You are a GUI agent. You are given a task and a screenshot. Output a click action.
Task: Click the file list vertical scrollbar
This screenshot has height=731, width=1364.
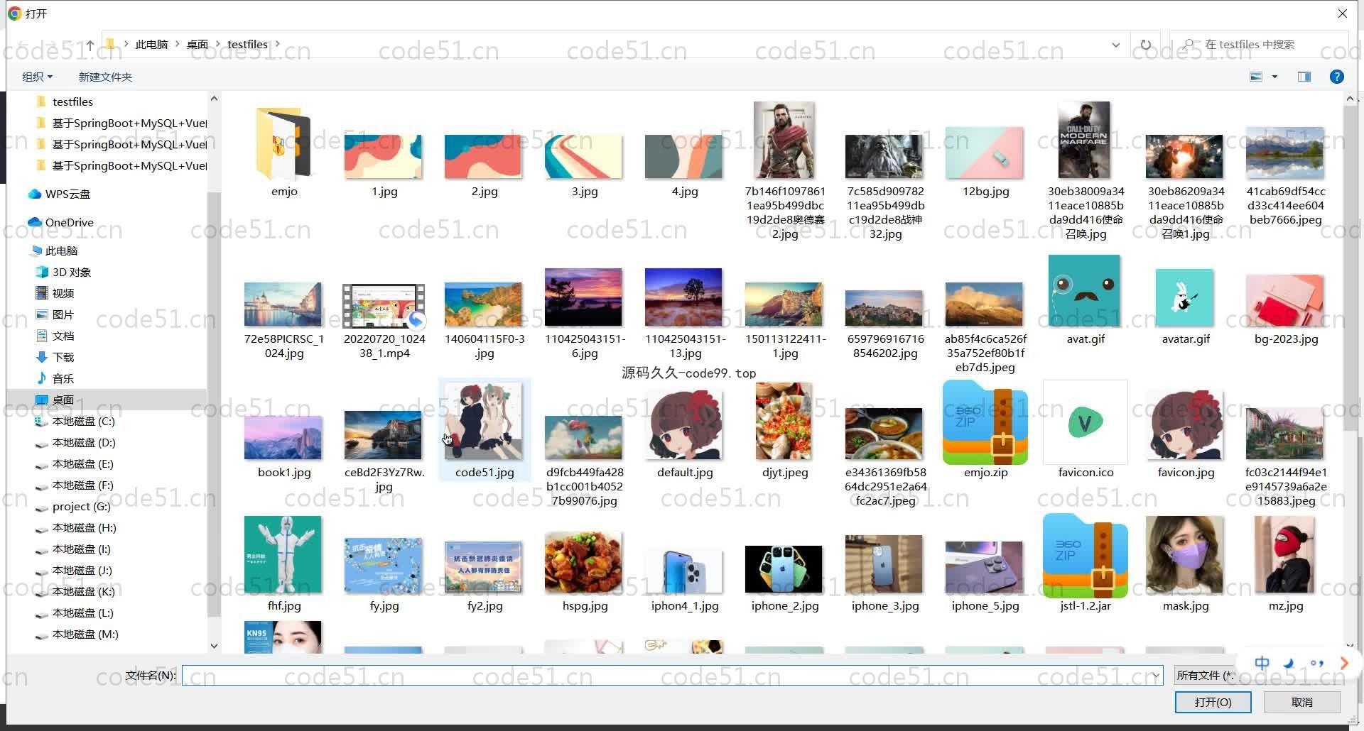[x=1350, y=267]
